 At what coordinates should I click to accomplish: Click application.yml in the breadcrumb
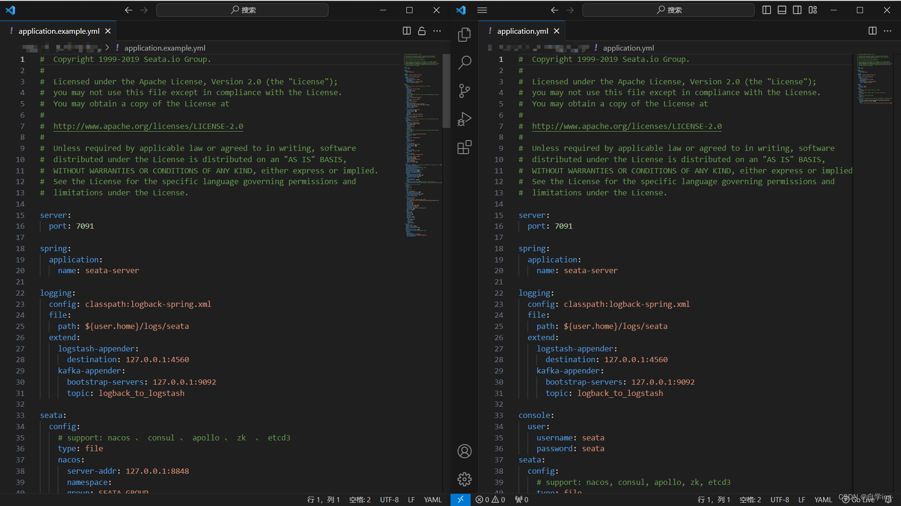[628, 48]
